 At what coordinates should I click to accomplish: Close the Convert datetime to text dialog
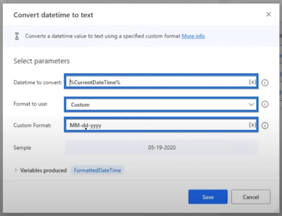coord(269,14)
